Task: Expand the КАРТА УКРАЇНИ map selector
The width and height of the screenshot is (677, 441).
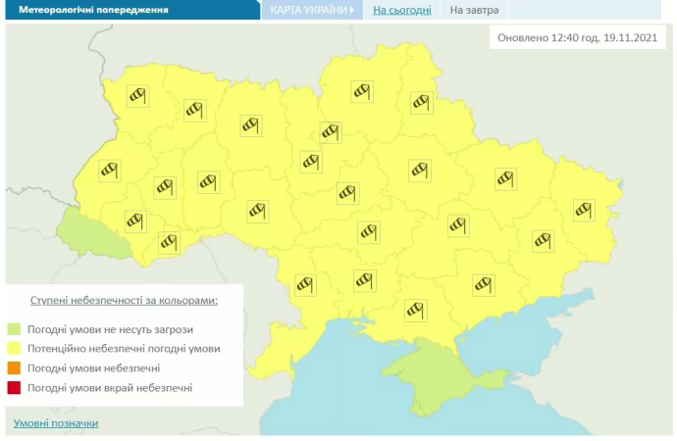Action: coord(306,11)
